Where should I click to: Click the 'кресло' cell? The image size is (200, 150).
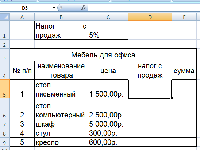click(61, 142)
